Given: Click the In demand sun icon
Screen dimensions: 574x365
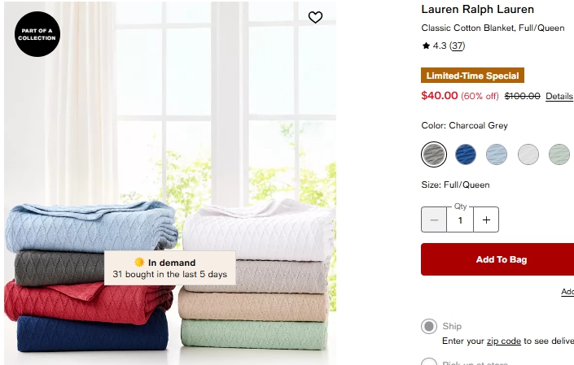Looking at the screenshot, I should pyautogui.click(x=139, y=263).
